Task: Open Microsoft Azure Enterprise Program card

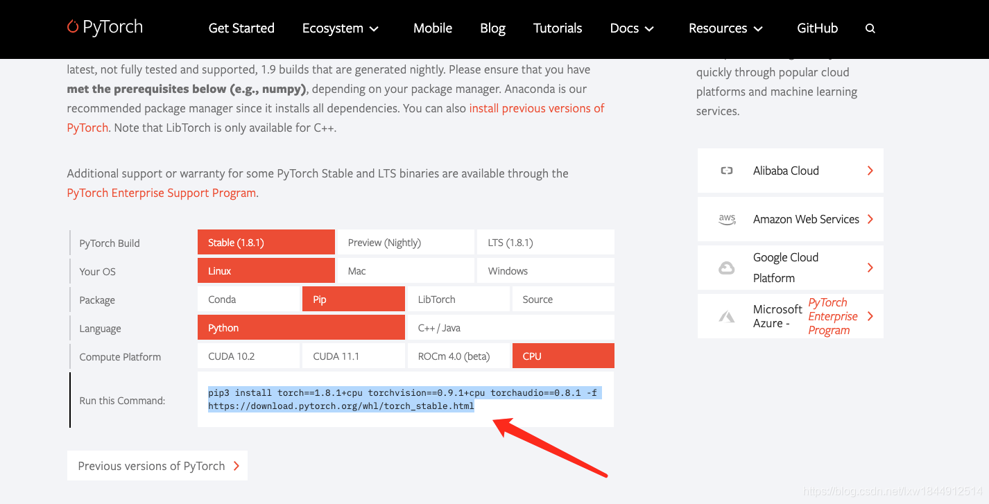Action: [x=791, y=316]
